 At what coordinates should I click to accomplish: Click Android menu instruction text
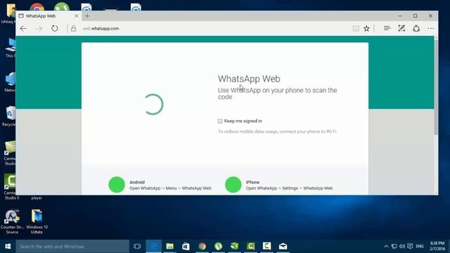coord(170,188)
